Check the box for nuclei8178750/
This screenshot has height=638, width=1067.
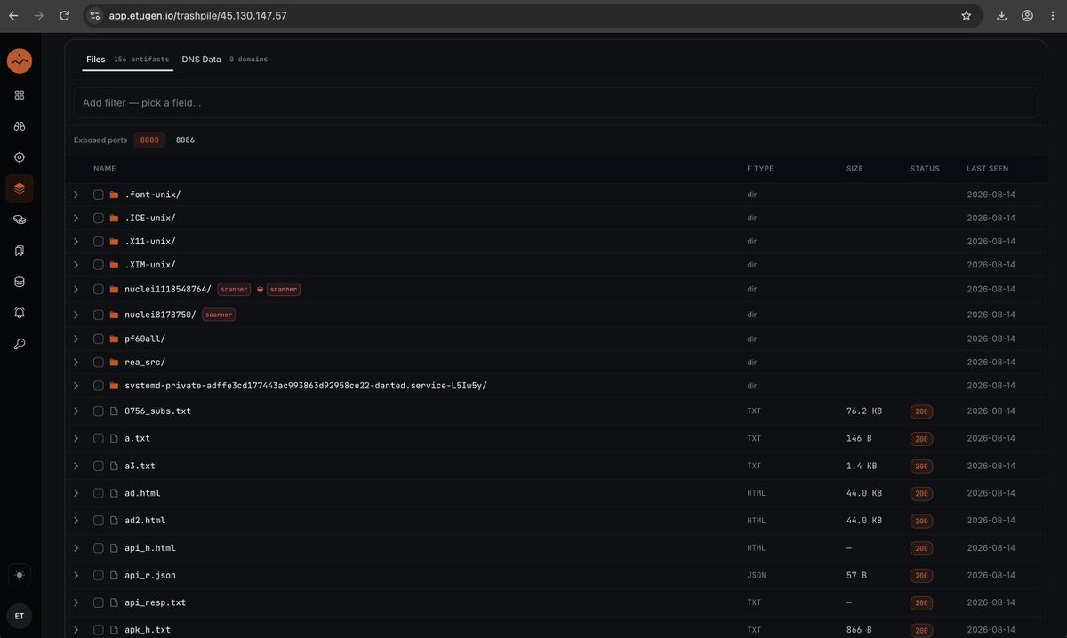coord(99,315)
